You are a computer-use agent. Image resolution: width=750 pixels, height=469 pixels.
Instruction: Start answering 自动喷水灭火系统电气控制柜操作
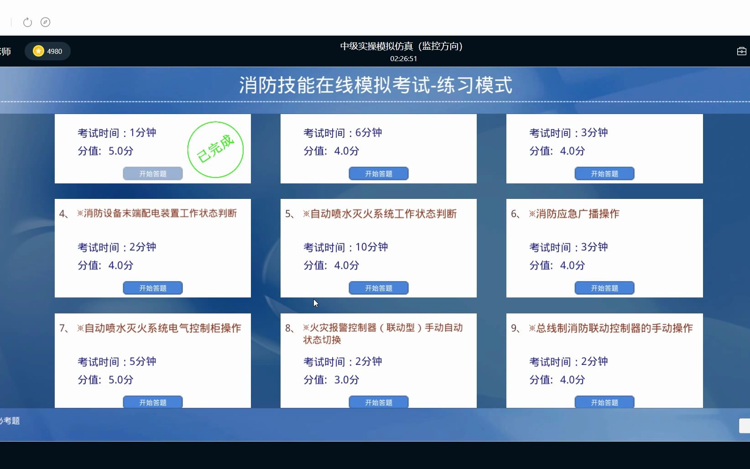pos(152,402)
